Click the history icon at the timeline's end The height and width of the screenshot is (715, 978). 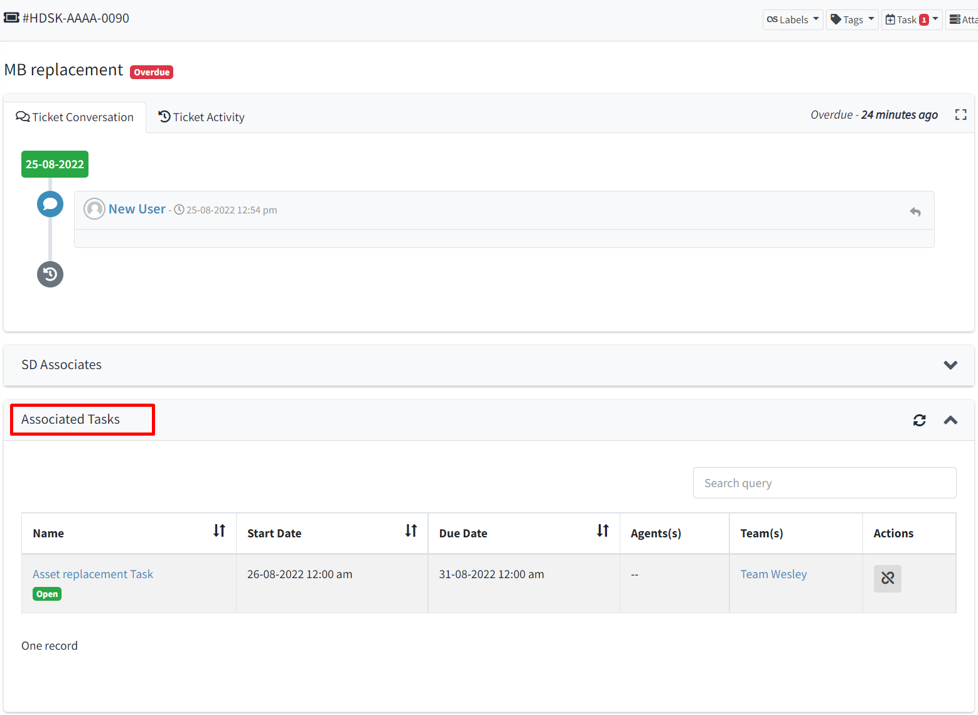pyautogui.click(x=50, y=274)
